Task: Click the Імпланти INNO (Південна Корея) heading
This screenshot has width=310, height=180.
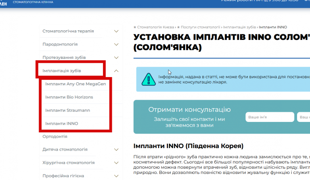Action: tap(188, 146)
